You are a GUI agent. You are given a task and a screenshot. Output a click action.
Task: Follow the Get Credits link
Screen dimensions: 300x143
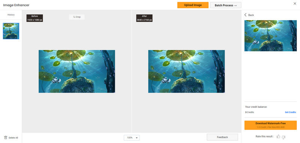click(290, 112)
